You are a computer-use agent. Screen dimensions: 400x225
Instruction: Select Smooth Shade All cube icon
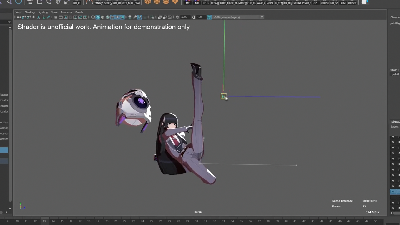point(98,17)
